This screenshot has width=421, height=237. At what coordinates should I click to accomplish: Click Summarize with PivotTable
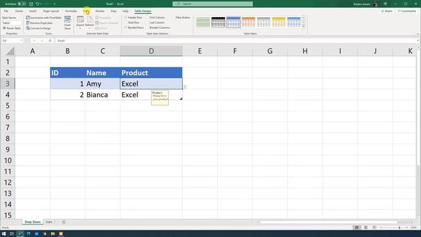point(44,18)
